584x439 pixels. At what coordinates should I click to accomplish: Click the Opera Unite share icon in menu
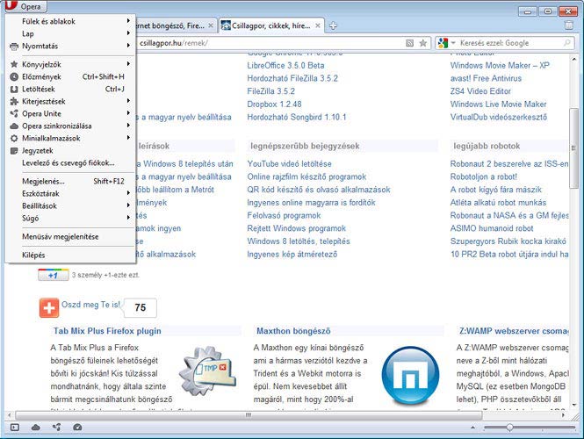point(14,113)
